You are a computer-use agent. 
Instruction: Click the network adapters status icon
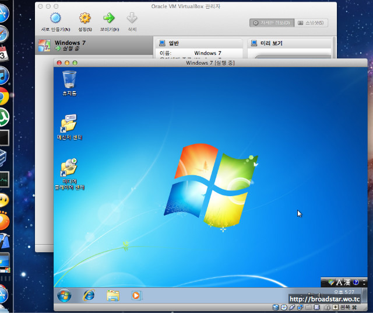300,308
